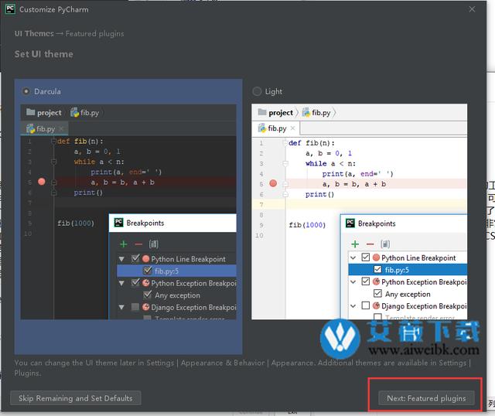Collapse Python Exception Breakpoint in Darcula preview
The image size is (495, 416).
121,283
